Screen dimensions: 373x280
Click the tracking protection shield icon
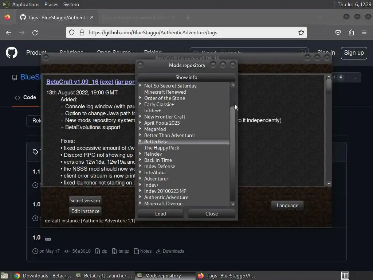(72, 32)
